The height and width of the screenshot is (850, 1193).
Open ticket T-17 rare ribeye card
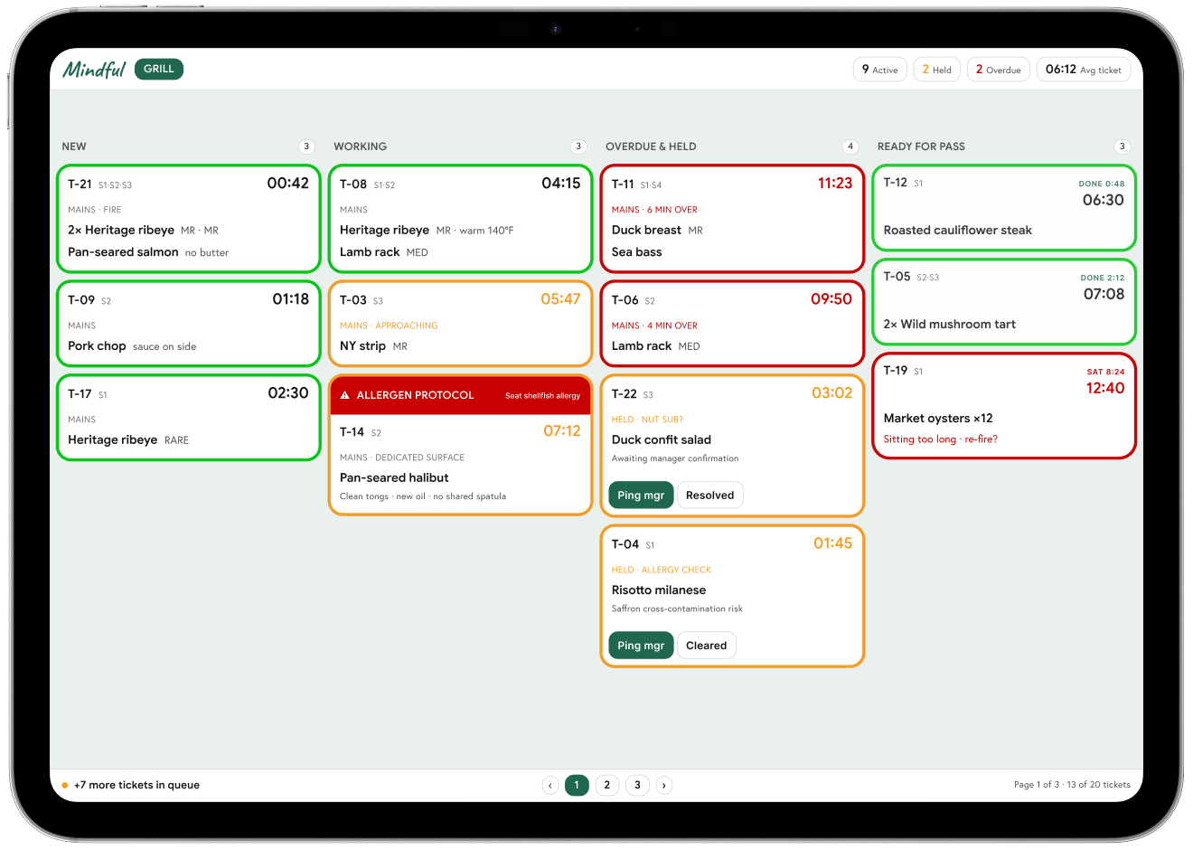point(189,417)
